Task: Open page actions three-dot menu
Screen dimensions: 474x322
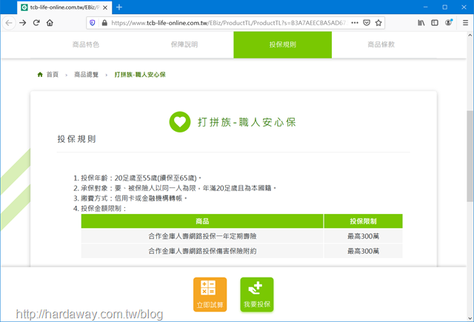Action: click(355, 23)
